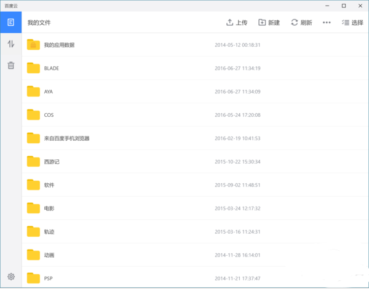Click folder icon for 软件
The height and width of the screenshot is (289, 369).
tap(33, 184)
